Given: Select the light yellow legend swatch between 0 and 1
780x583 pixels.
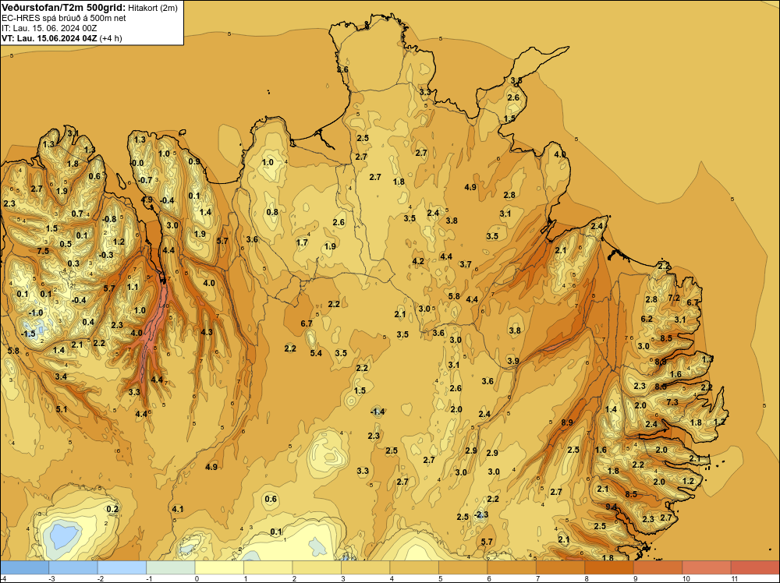Looking at the screenshot, I should 219,567.
